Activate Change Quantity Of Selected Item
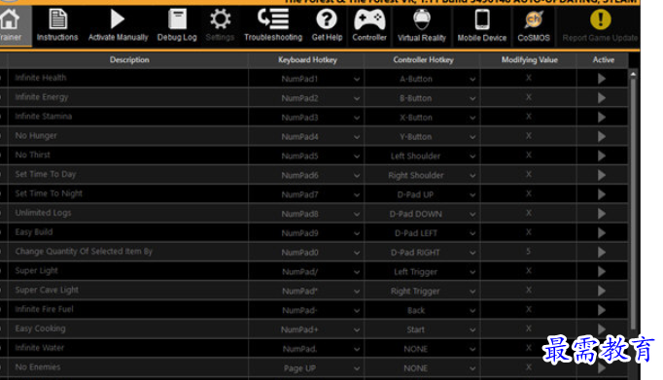 point(602,253)
